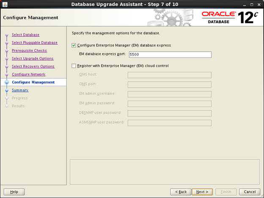Return to Configure Network step

pos(28,74)
